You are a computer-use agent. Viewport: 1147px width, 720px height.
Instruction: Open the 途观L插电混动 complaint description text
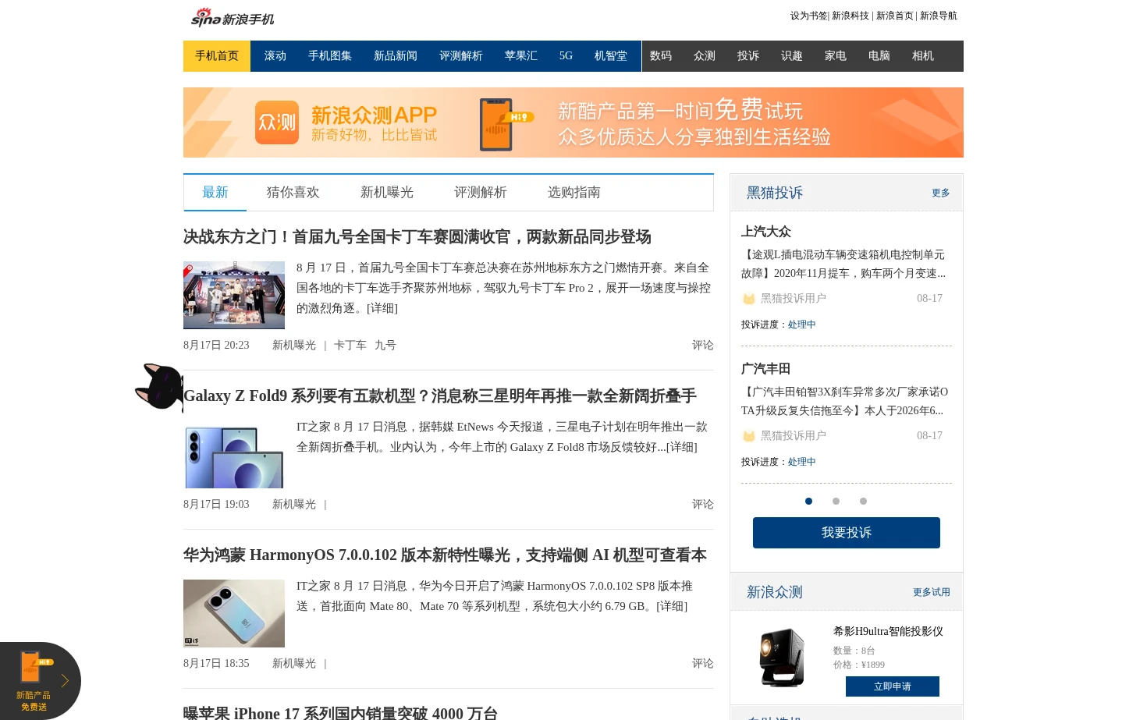(844, 264)
